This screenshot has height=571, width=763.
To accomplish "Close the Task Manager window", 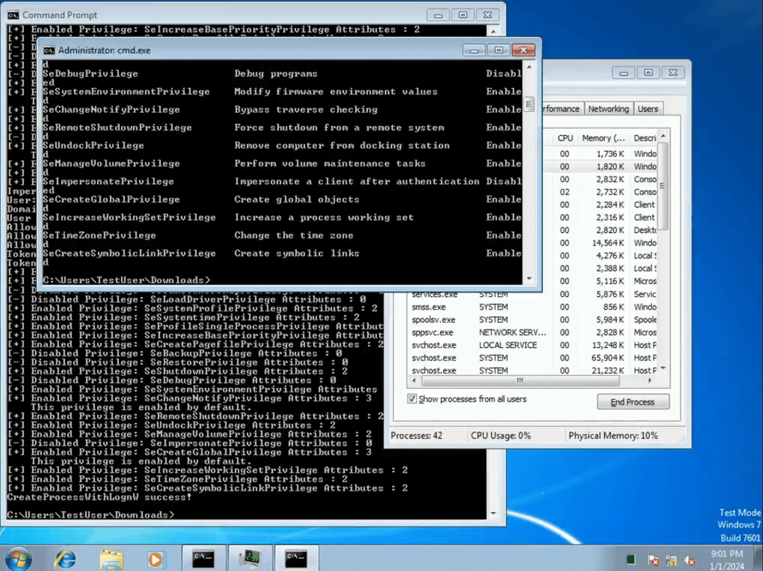I will tap(673, 73).
